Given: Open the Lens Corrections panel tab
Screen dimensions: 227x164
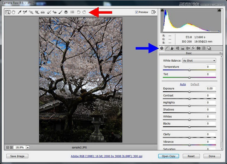Looking at the screenshot, I should pyautogui.click(x=188, y=48).
